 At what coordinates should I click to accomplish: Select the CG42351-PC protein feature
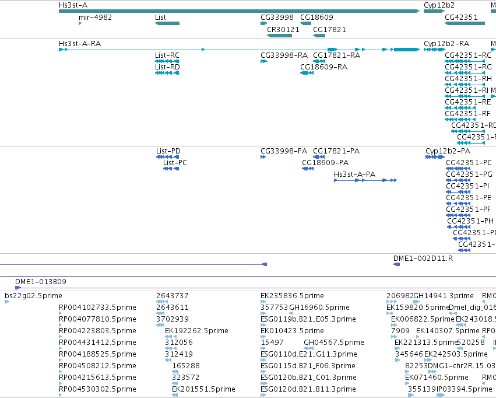pyautogui.click(x=458, y=169)
